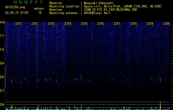Click the 0.7 kHz frequency label
Image resolution: width=173 pixels, height=110 pixels.
pyautogui.click(x=2, y=91)
